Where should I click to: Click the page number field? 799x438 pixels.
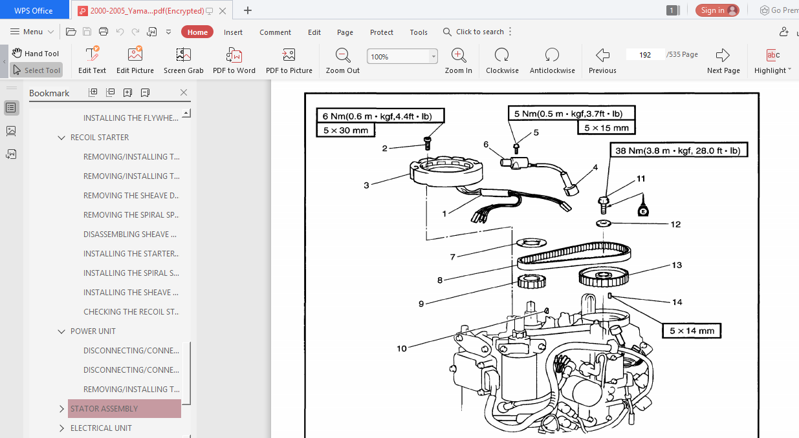point(645,55)
